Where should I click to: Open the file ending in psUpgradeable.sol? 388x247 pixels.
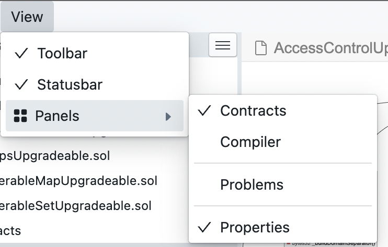[55, 156]
